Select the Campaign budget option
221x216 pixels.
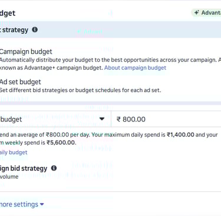pyautogui.click(x=26, y=51)
